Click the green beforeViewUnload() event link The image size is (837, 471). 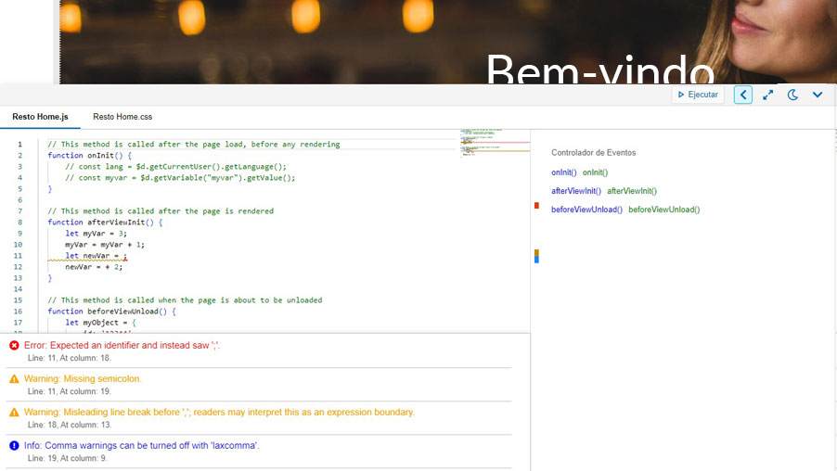664,210
